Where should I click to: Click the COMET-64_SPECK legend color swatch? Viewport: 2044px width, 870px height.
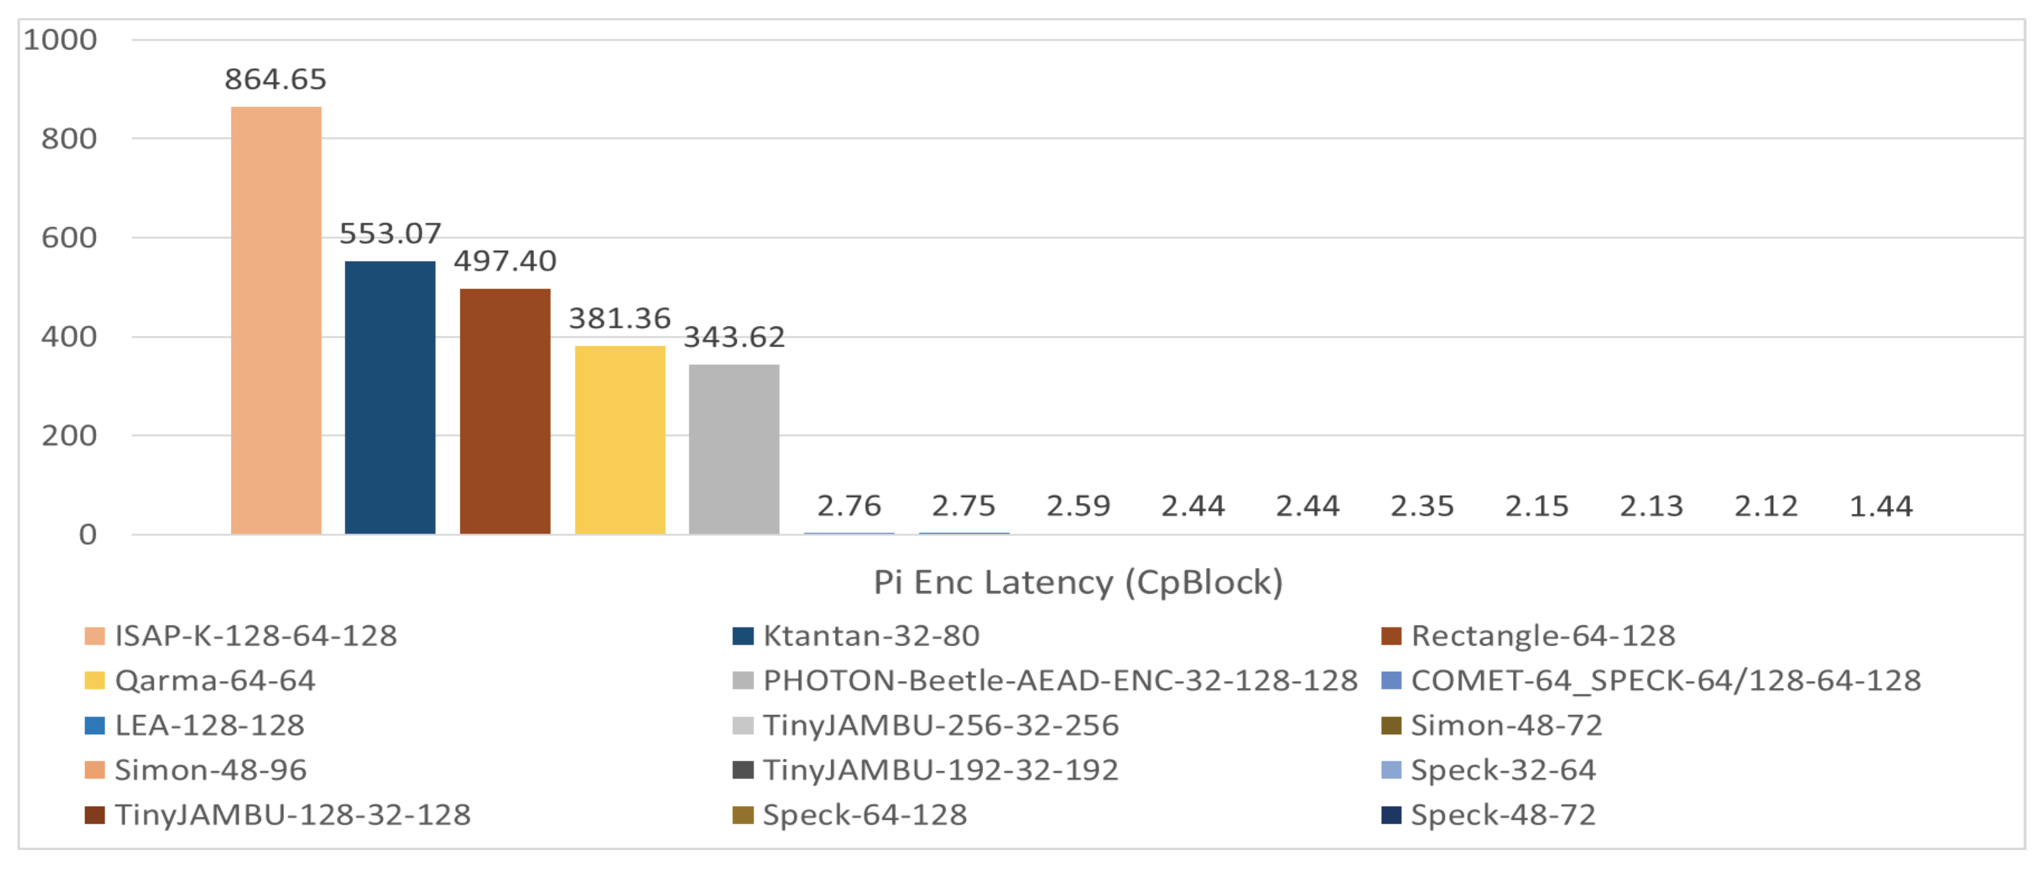(x=1391, y=680)
